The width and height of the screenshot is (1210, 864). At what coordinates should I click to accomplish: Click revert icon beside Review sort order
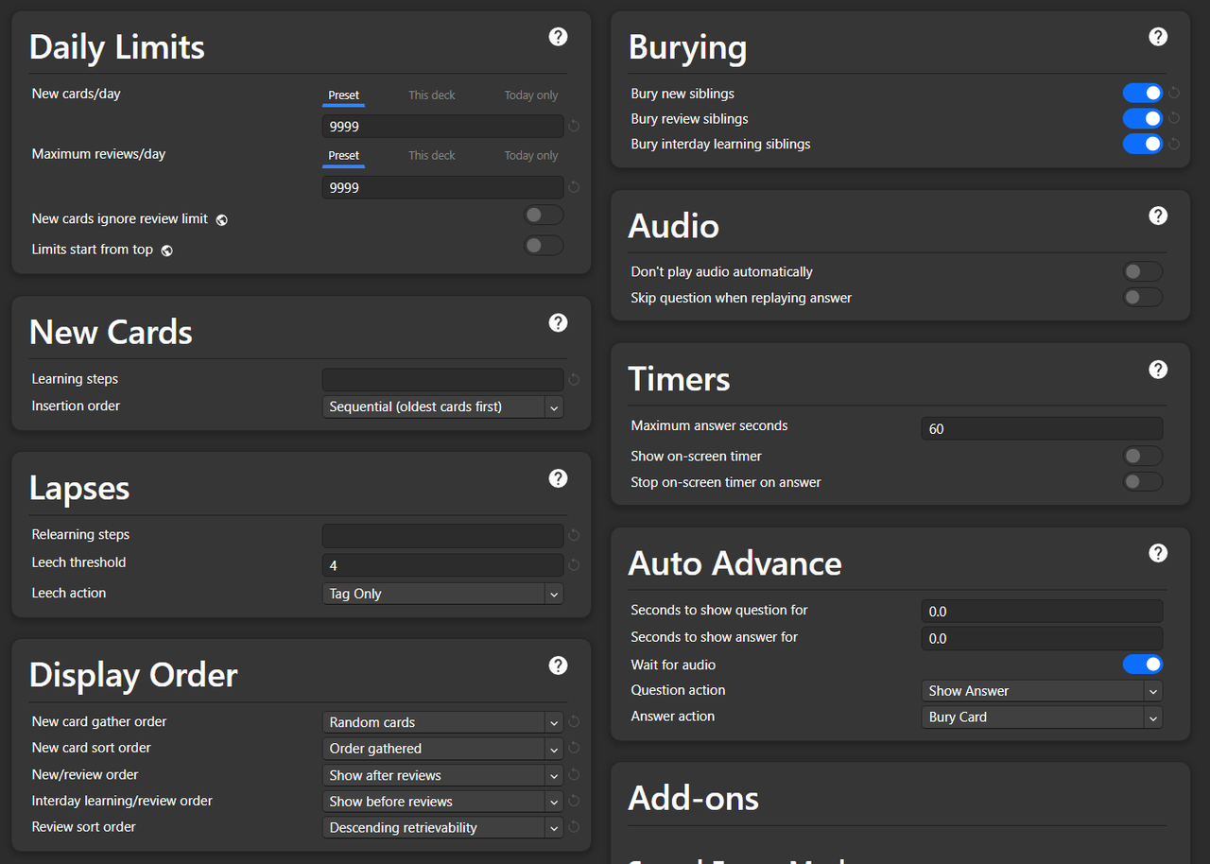pos(574,827)
